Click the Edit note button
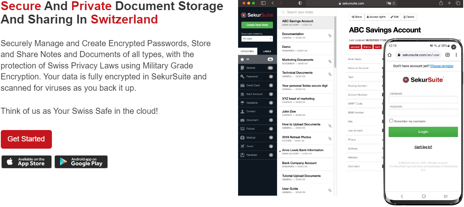Viewport: 464px width, 207px height. coord(395,17)
